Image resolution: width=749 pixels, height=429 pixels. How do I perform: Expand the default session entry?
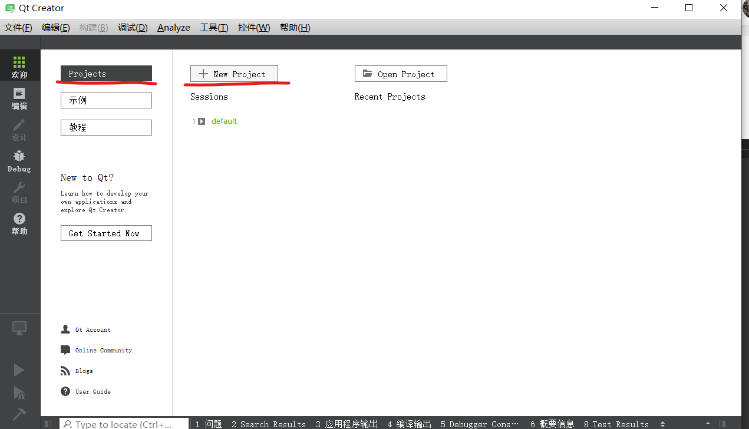200,121
